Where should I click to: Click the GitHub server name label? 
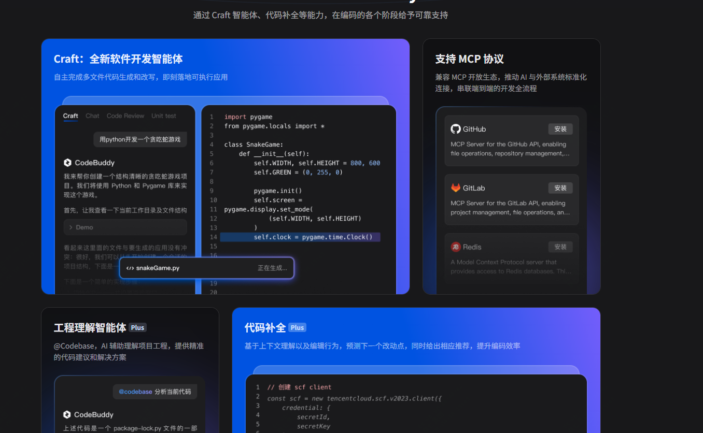474,129
